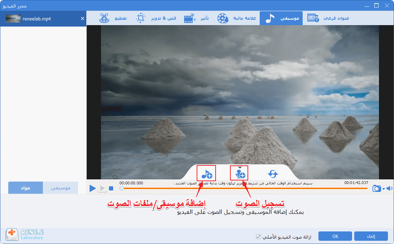Click the film reel watermark icon

coord(223,18)
